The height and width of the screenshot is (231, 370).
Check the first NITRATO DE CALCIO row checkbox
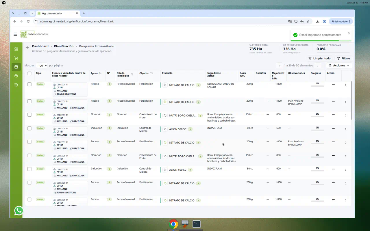point(29,84)
